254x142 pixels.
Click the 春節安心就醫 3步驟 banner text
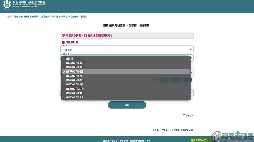(x=89, y=35)
